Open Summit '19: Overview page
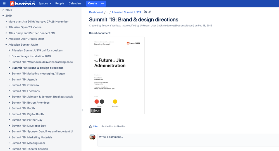 tap(25, 85)
